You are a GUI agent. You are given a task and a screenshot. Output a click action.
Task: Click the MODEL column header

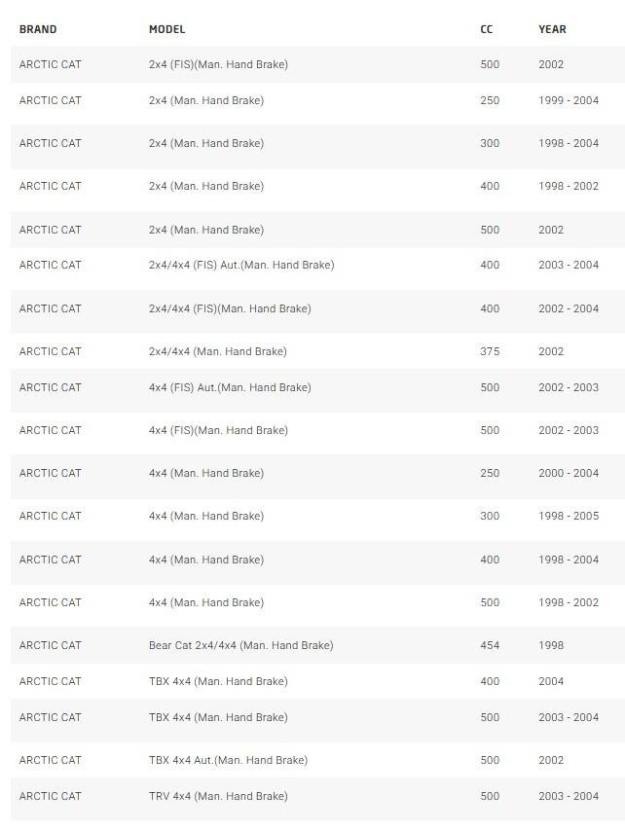coord(166,29)
